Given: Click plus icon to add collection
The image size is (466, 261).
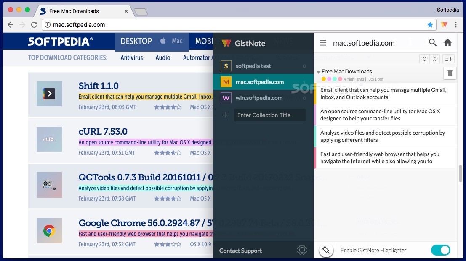Looking at the screenshot, I should pos(226,115).
